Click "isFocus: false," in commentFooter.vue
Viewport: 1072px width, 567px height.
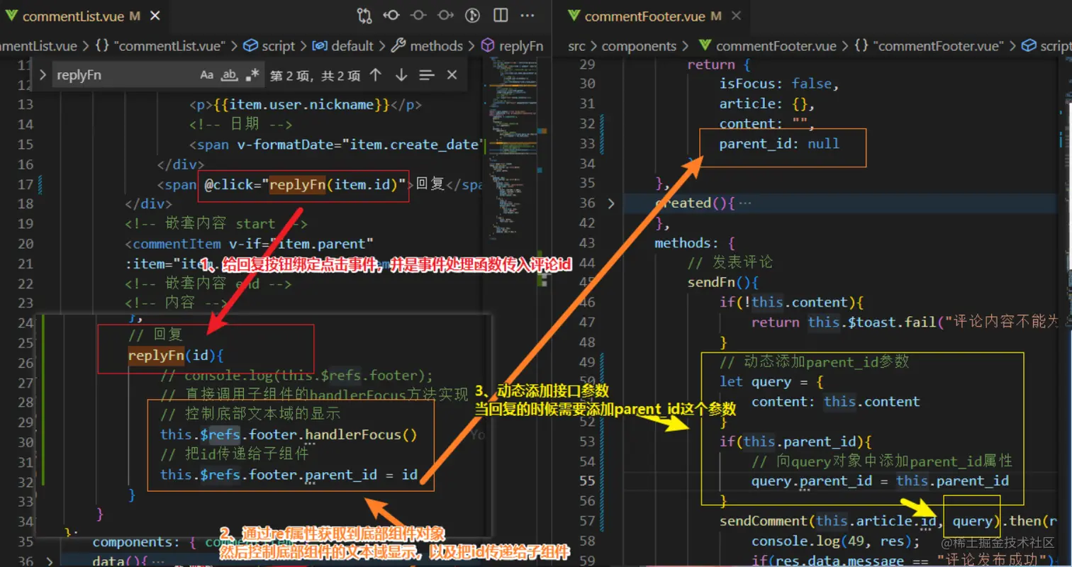point(779,84)
